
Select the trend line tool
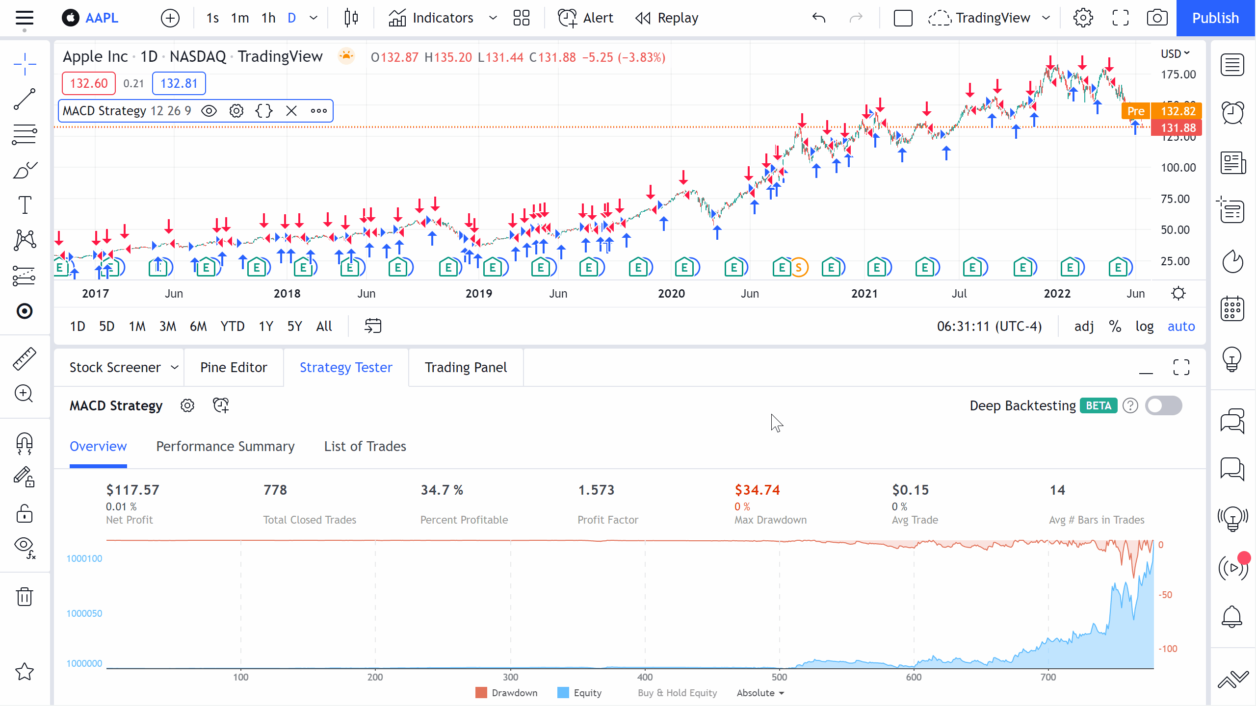point(24,100)
